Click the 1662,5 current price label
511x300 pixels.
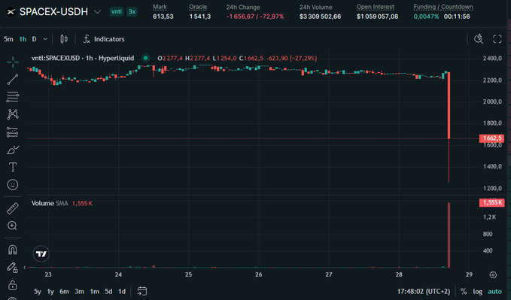491,138
